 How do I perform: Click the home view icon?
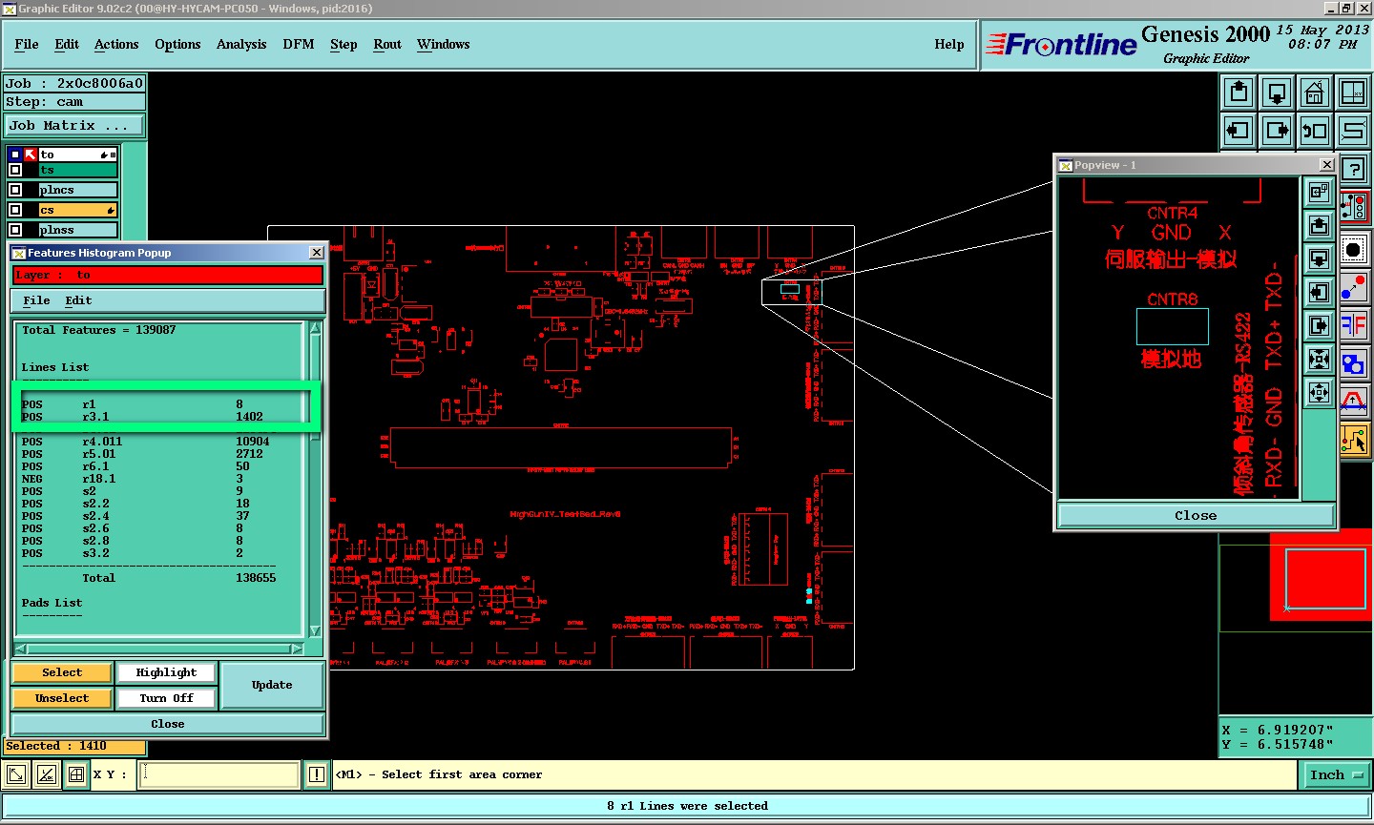[1315, 93]
